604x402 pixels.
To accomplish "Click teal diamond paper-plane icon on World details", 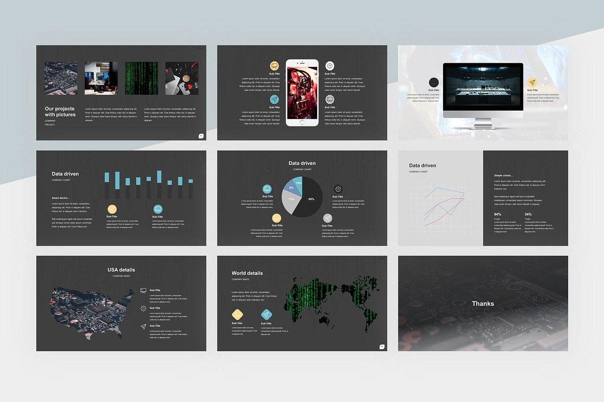I will 266,315.
